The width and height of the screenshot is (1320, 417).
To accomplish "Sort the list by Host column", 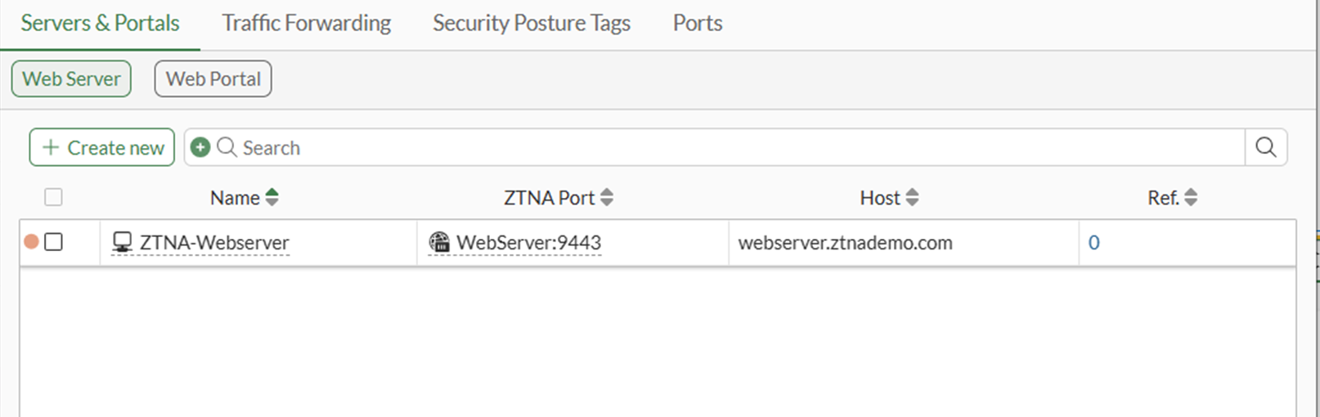I will [x=912, y=197].
